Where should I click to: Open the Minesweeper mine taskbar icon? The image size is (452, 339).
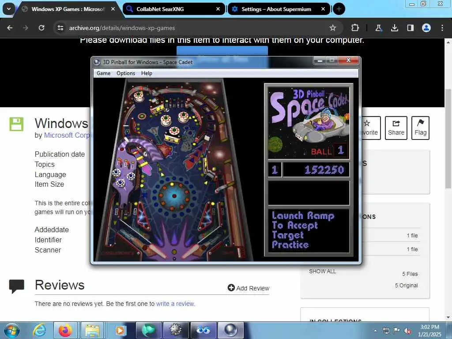175,330
